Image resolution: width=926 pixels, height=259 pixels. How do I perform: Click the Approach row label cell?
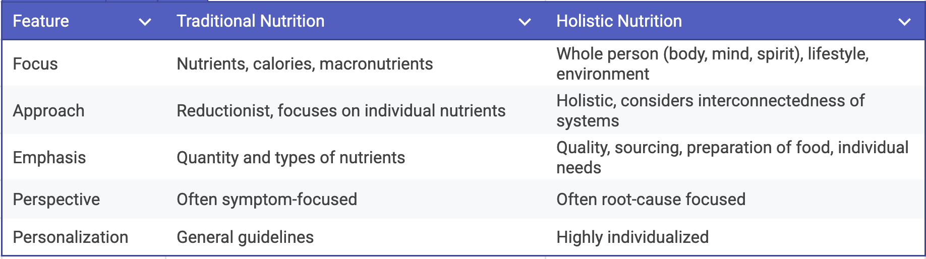click(48, 111)
